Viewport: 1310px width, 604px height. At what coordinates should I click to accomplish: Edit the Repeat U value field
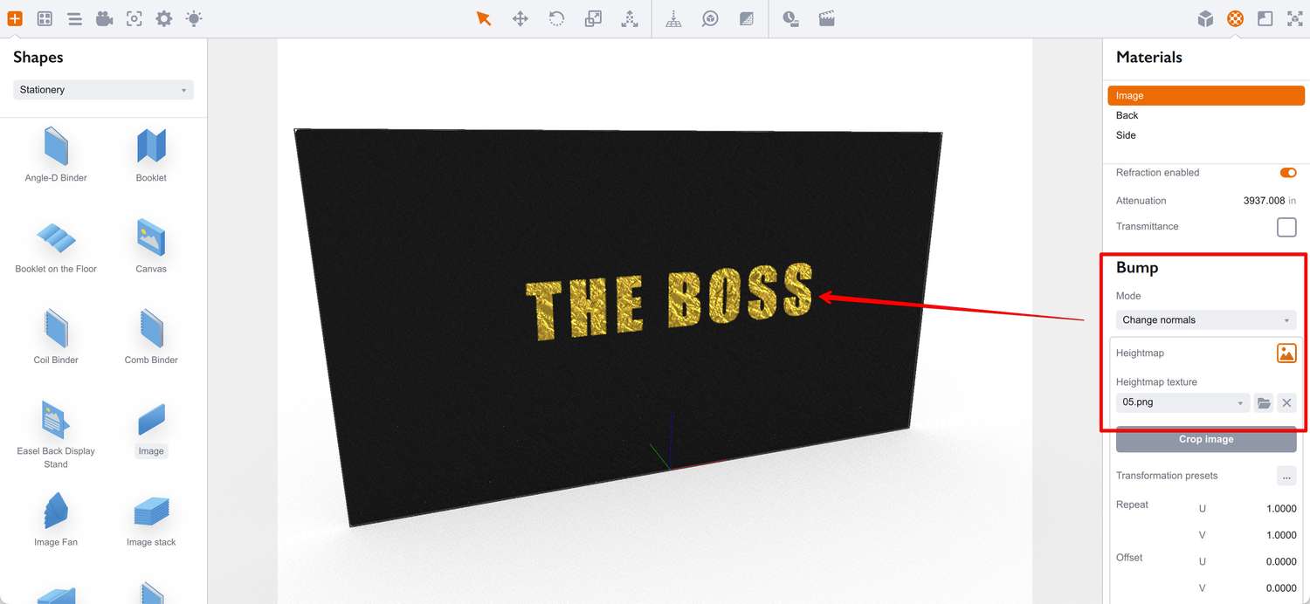tap(1281, 509)
